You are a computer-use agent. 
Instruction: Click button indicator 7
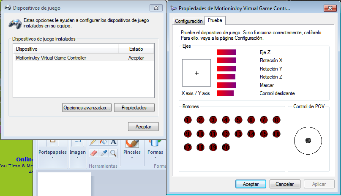pos(264,120)
